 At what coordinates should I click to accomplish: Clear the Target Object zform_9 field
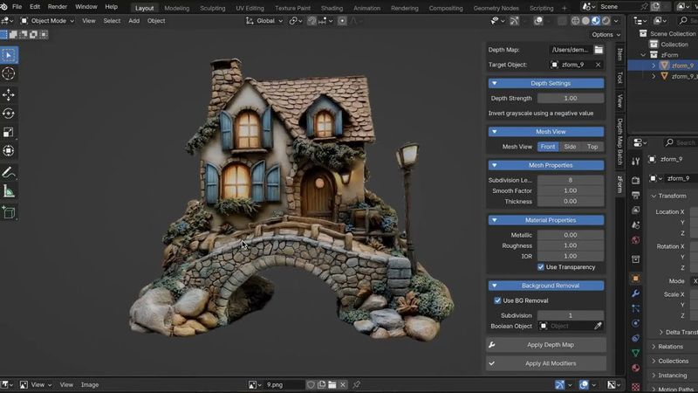(x=598, y=65)
